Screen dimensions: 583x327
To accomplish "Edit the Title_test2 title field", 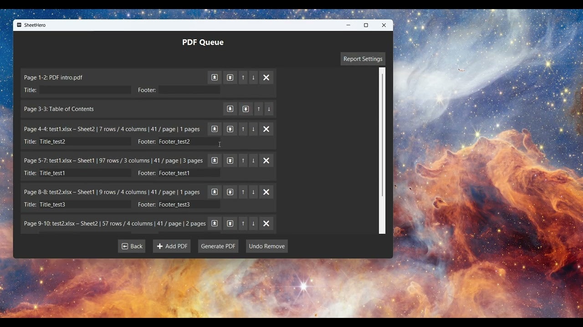I will 85,142.
